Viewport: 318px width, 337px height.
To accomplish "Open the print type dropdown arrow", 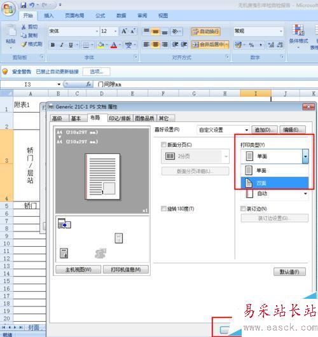I will click(305, 156).
